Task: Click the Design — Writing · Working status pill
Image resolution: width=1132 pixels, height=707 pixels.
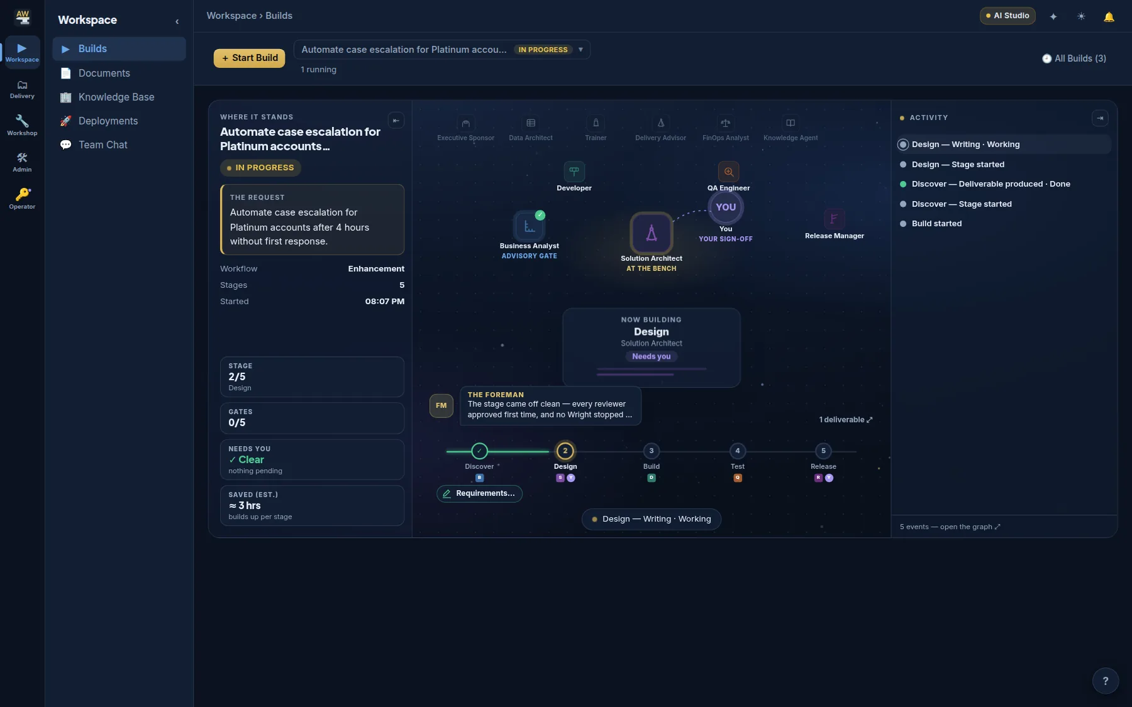Action: (x=652, y=520)
